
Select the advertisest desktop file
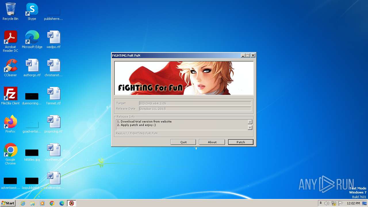coord(10,183)
